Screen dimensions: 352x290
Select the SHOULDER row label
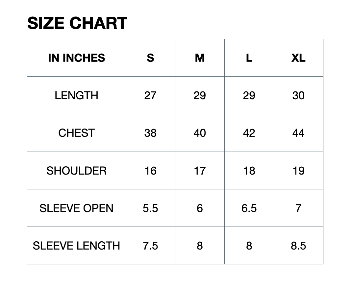pos(76,171)
